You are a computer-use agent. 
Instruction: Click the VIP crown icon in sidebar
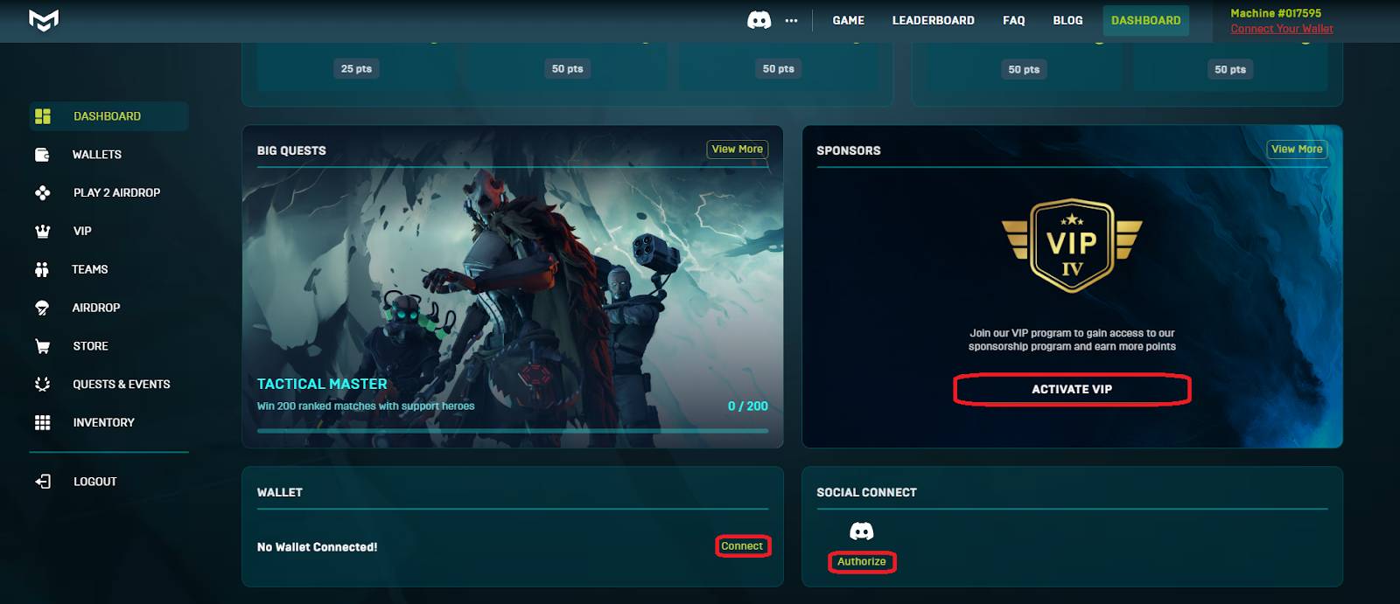42,232
